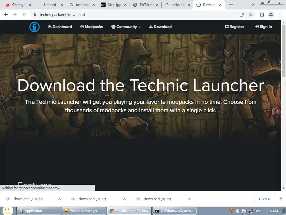Stop loading the page
The width and height of the screenshot is (286, 215).
coord(24,15)
